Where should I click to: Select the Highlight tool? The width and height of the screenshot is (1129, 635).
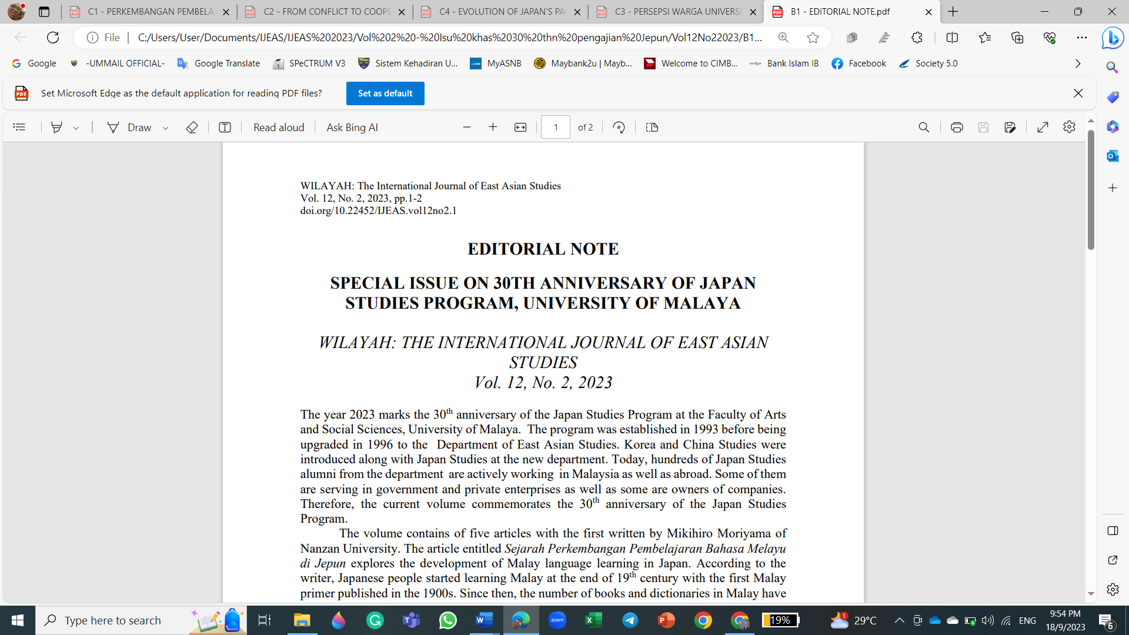(56, 127)
